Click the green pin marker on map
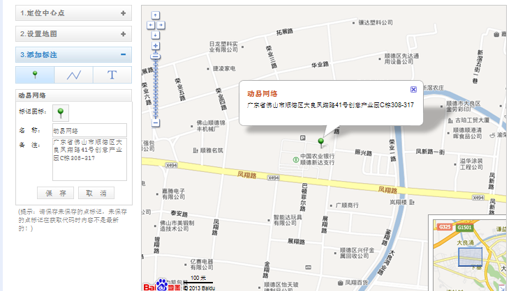This screenshot has height=291, width=511. (x=320, y=142)
